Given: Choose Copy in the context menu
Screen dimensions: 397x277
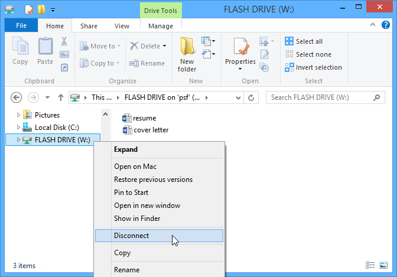Looking at the screenshot, I should click(160, 253).
